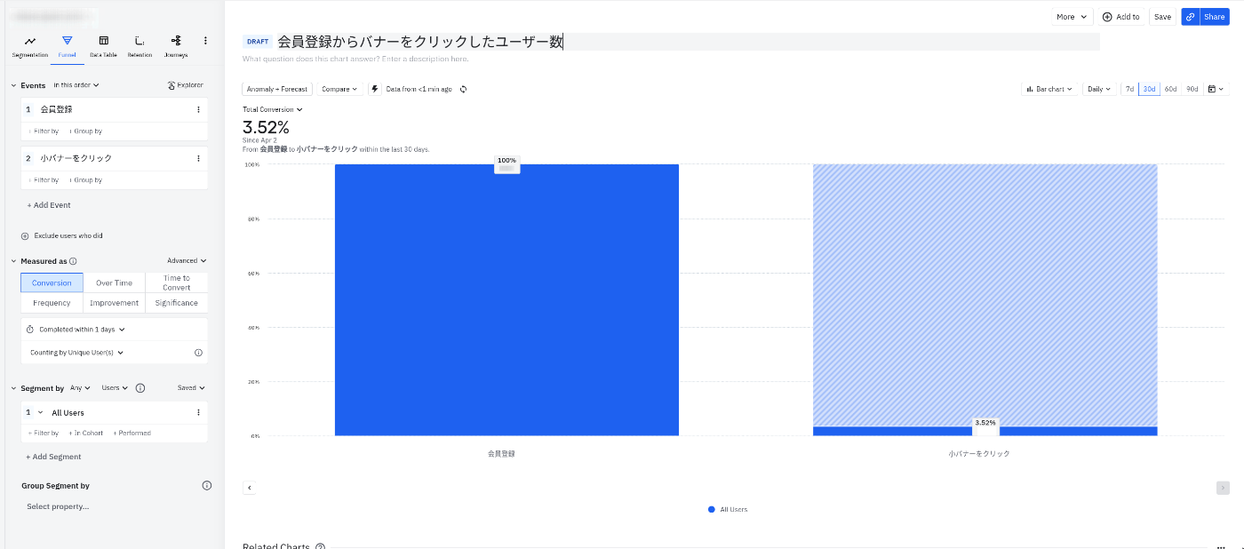Open the More menu at top right
Viewport: 1244px width, 549px height.
(1072, 16)
